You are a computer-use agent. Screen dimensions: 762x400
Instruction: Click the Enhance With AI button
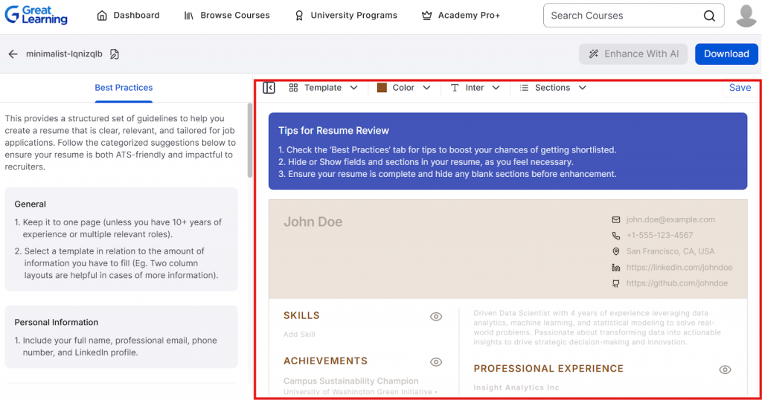pyautogui.click(x=633, y=54)
